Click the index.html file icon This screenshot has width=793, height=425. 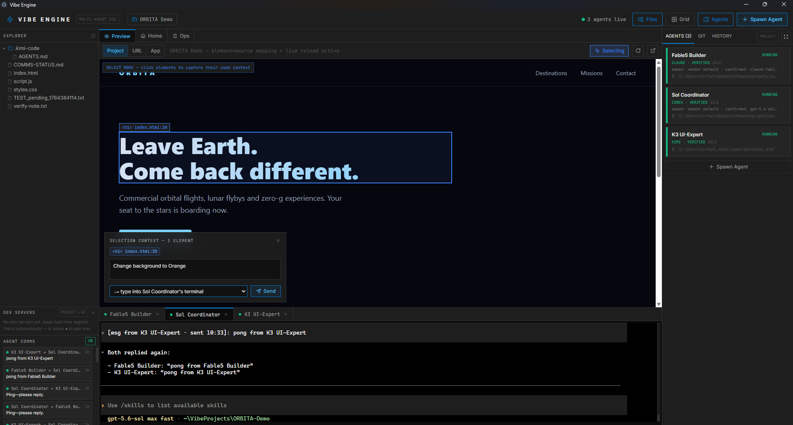tap(10, 73)
